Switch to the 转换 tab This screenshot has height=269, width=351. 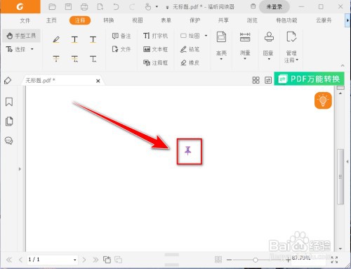pos(109,20)
